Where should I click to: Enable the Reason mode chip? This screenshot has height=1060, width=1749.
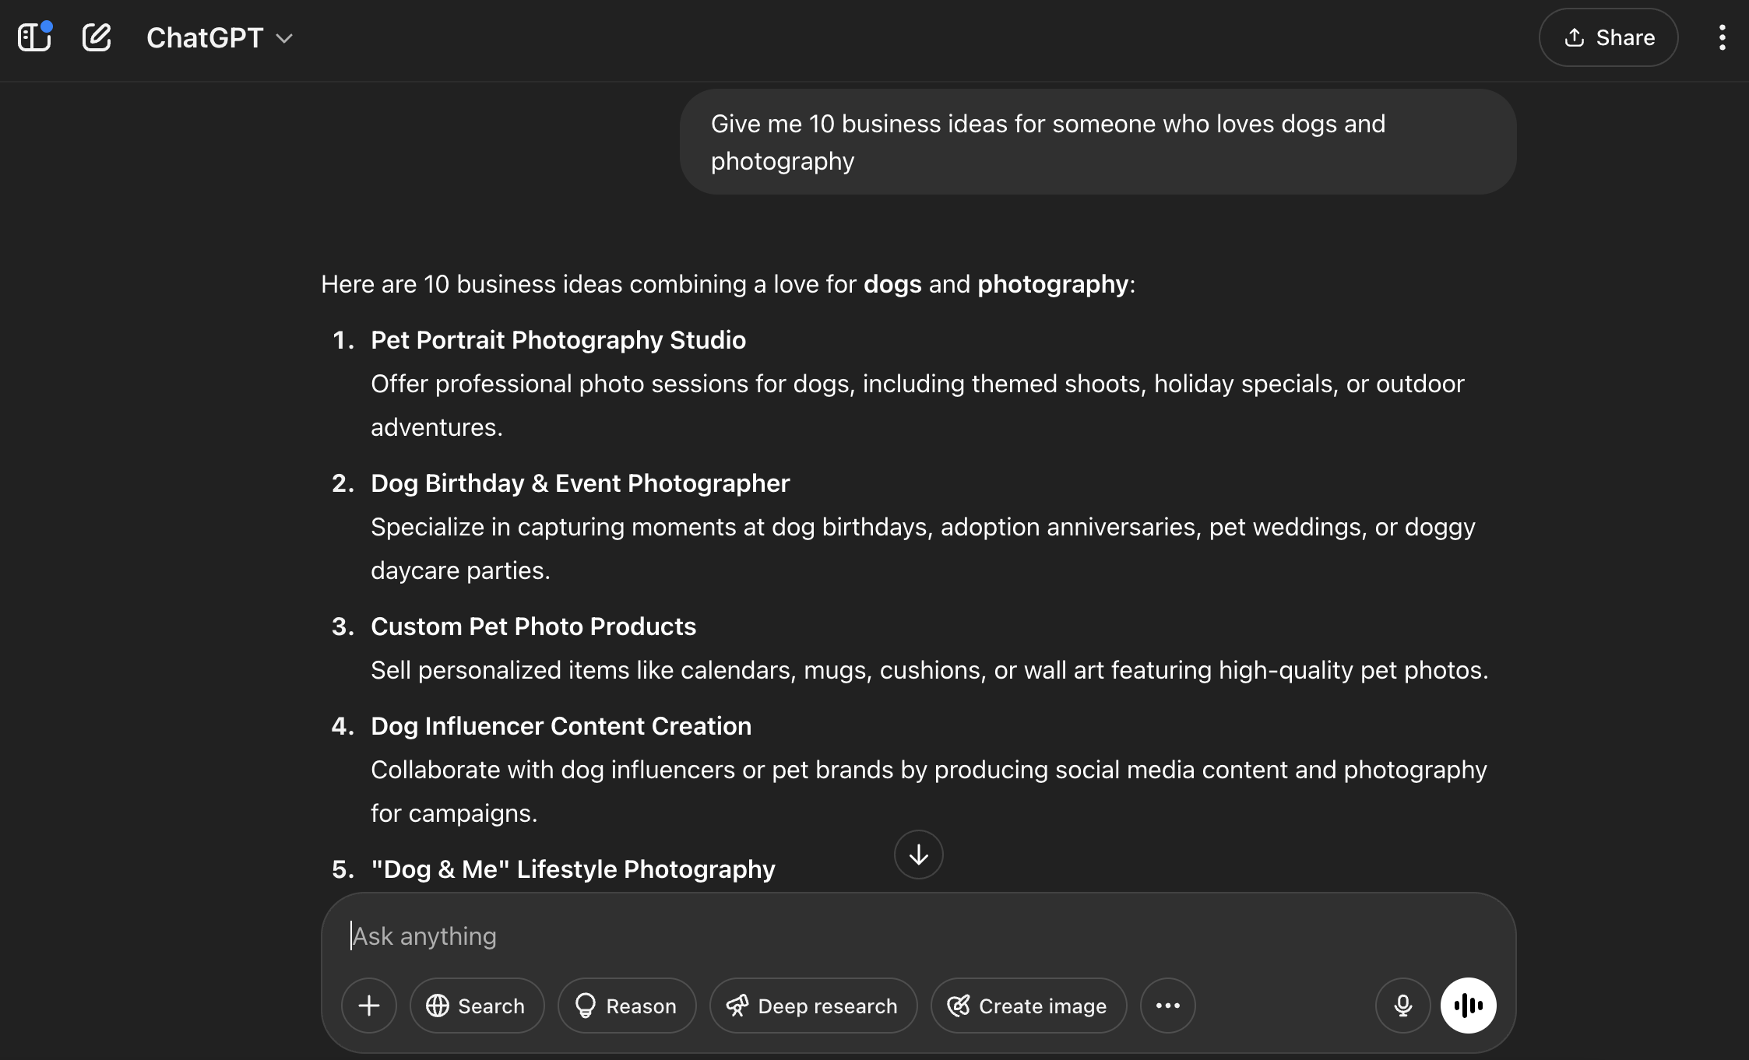click(627, 1006)
